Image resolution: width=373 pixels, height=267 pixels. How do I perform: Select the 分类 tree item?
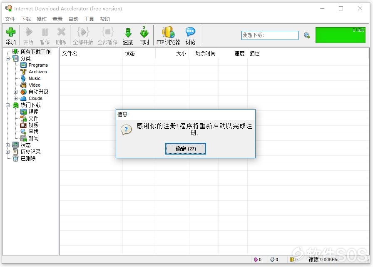pyautogui.click(x=25, y=58)
